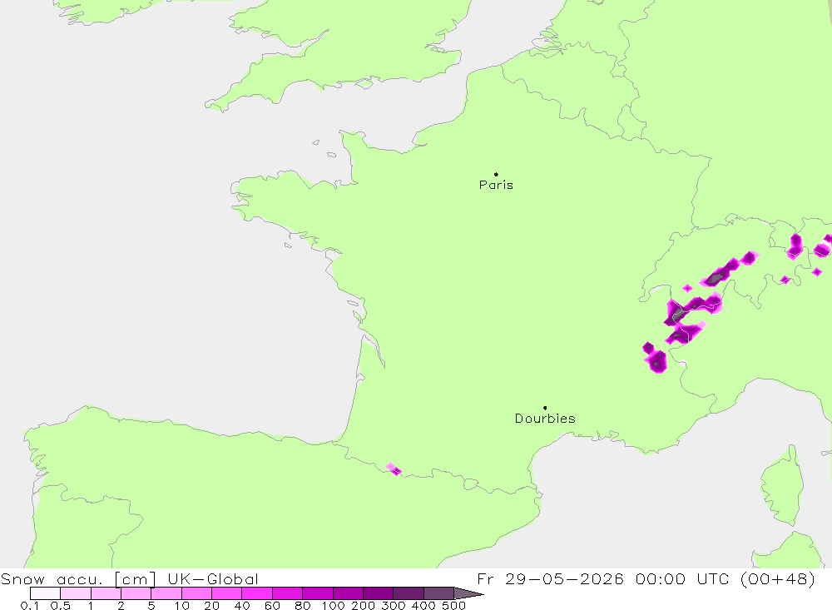The image size is (832, 610).
Task: Click the 60 legend tick value
Action: click(x=272, y=605)
